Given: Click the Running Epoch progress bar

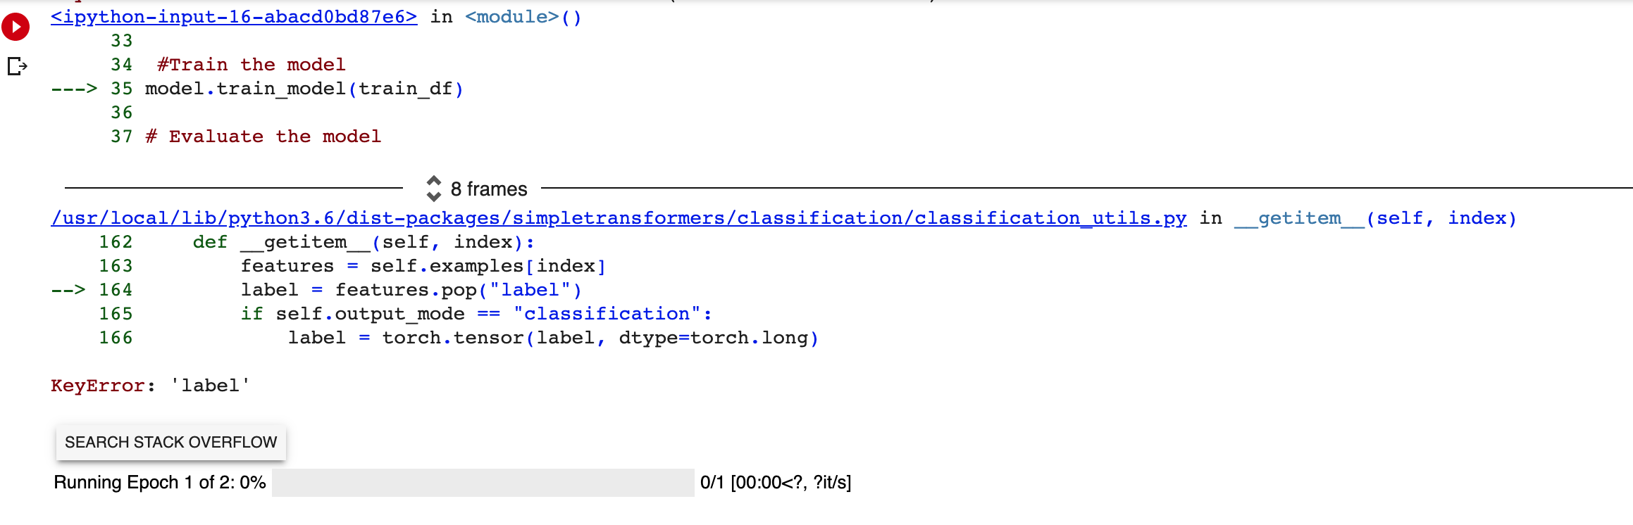Looking at the screenshot, I should (x=483, y=483).
